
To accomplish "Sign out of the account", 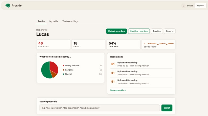I will [201, 6].
